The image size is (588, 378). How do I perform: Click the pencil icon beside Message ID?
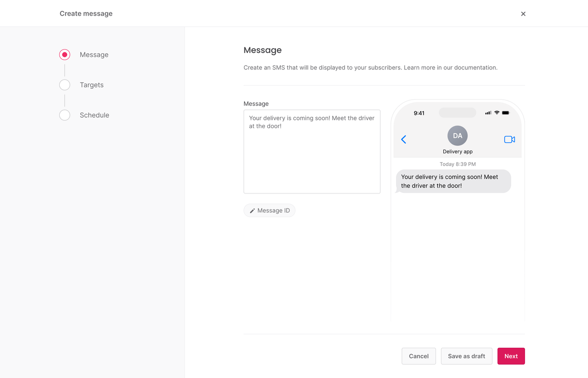tap(252, 211)
